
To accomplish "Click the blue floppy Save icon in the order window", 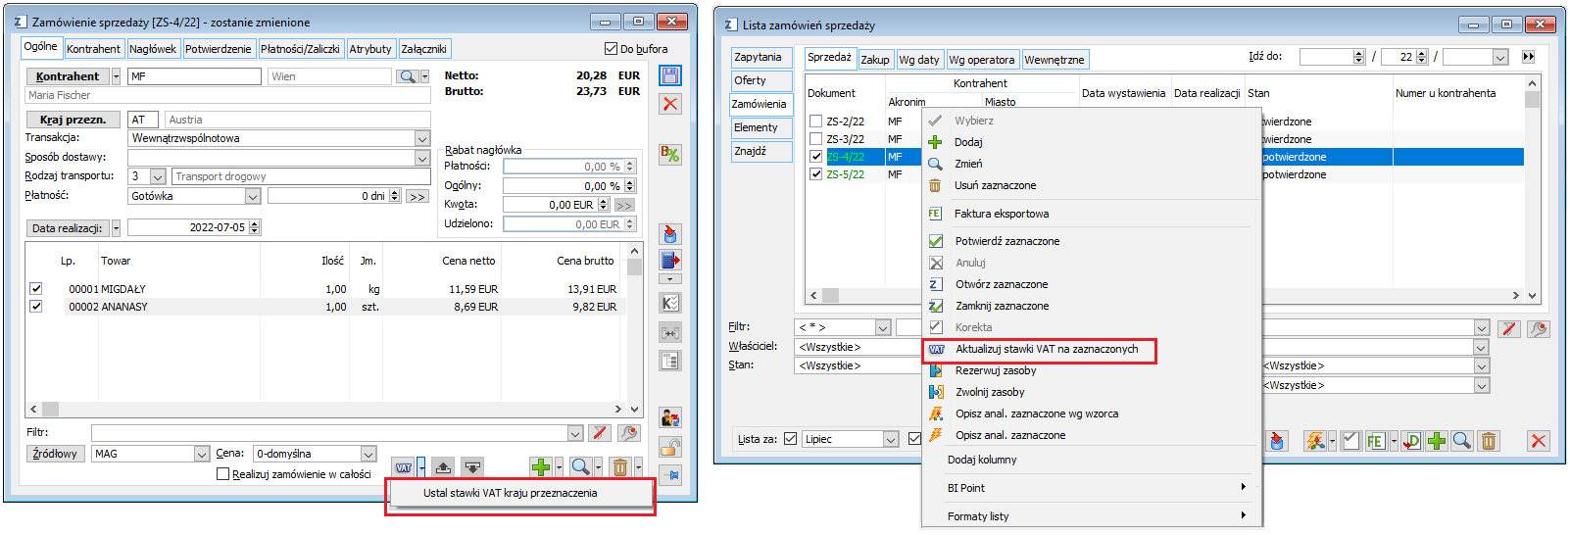I will click(670, 75).
